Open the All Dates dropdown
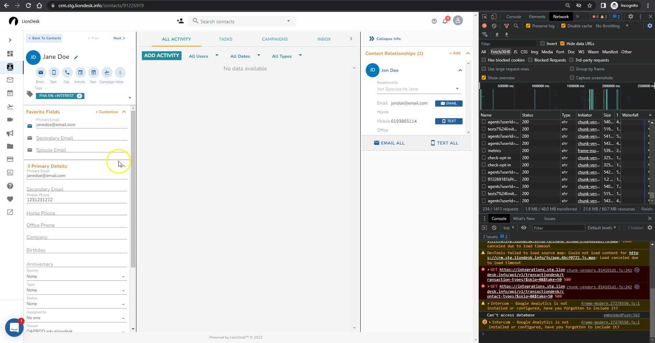 click(x=245, y=56)
